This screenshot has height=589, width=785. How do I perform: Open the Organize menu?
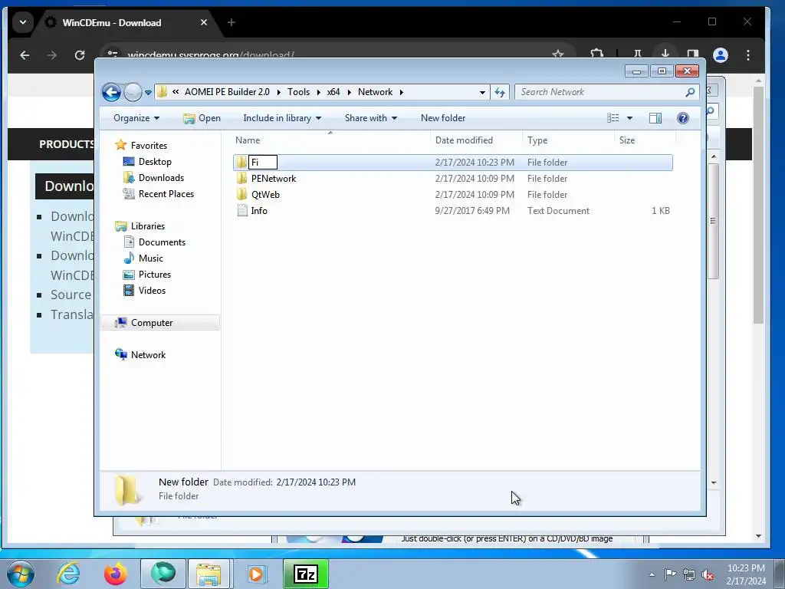(136, 118)
